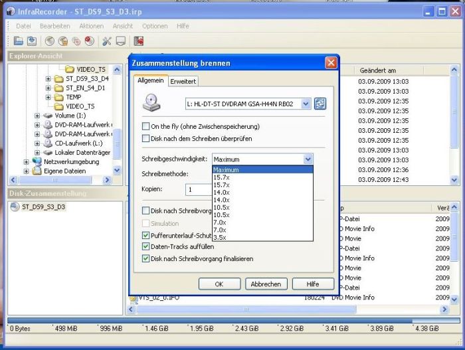Click the exit door toolbar icon
The height and width of the screenshot is (350, 465).
[139, 41]
